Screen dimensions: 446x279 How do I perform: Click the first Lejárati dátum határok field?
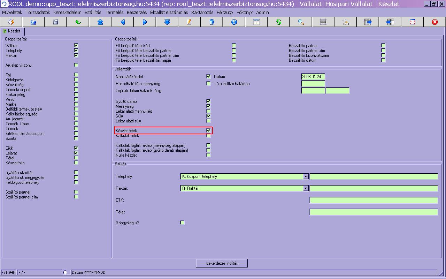(313, 91)
